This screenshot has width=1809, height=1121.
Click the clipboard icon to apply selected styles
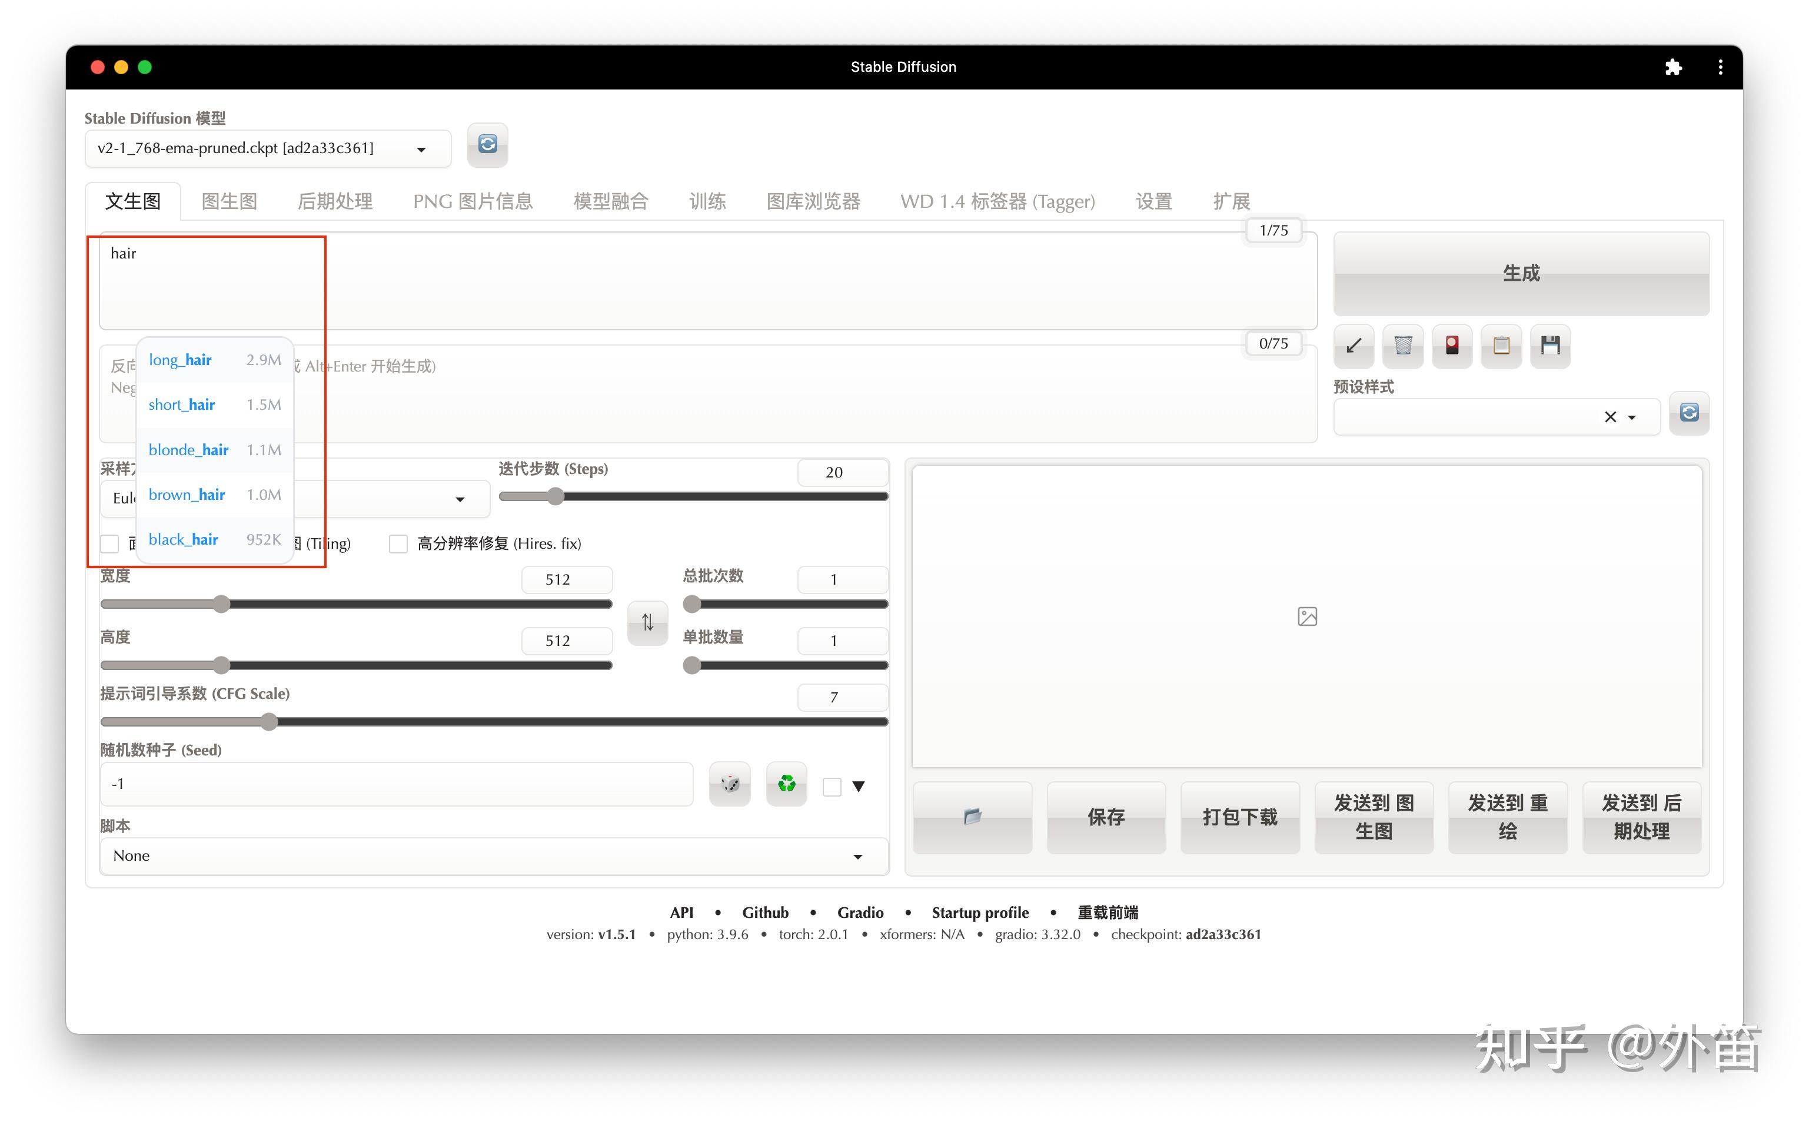[x=1501, y=346]
